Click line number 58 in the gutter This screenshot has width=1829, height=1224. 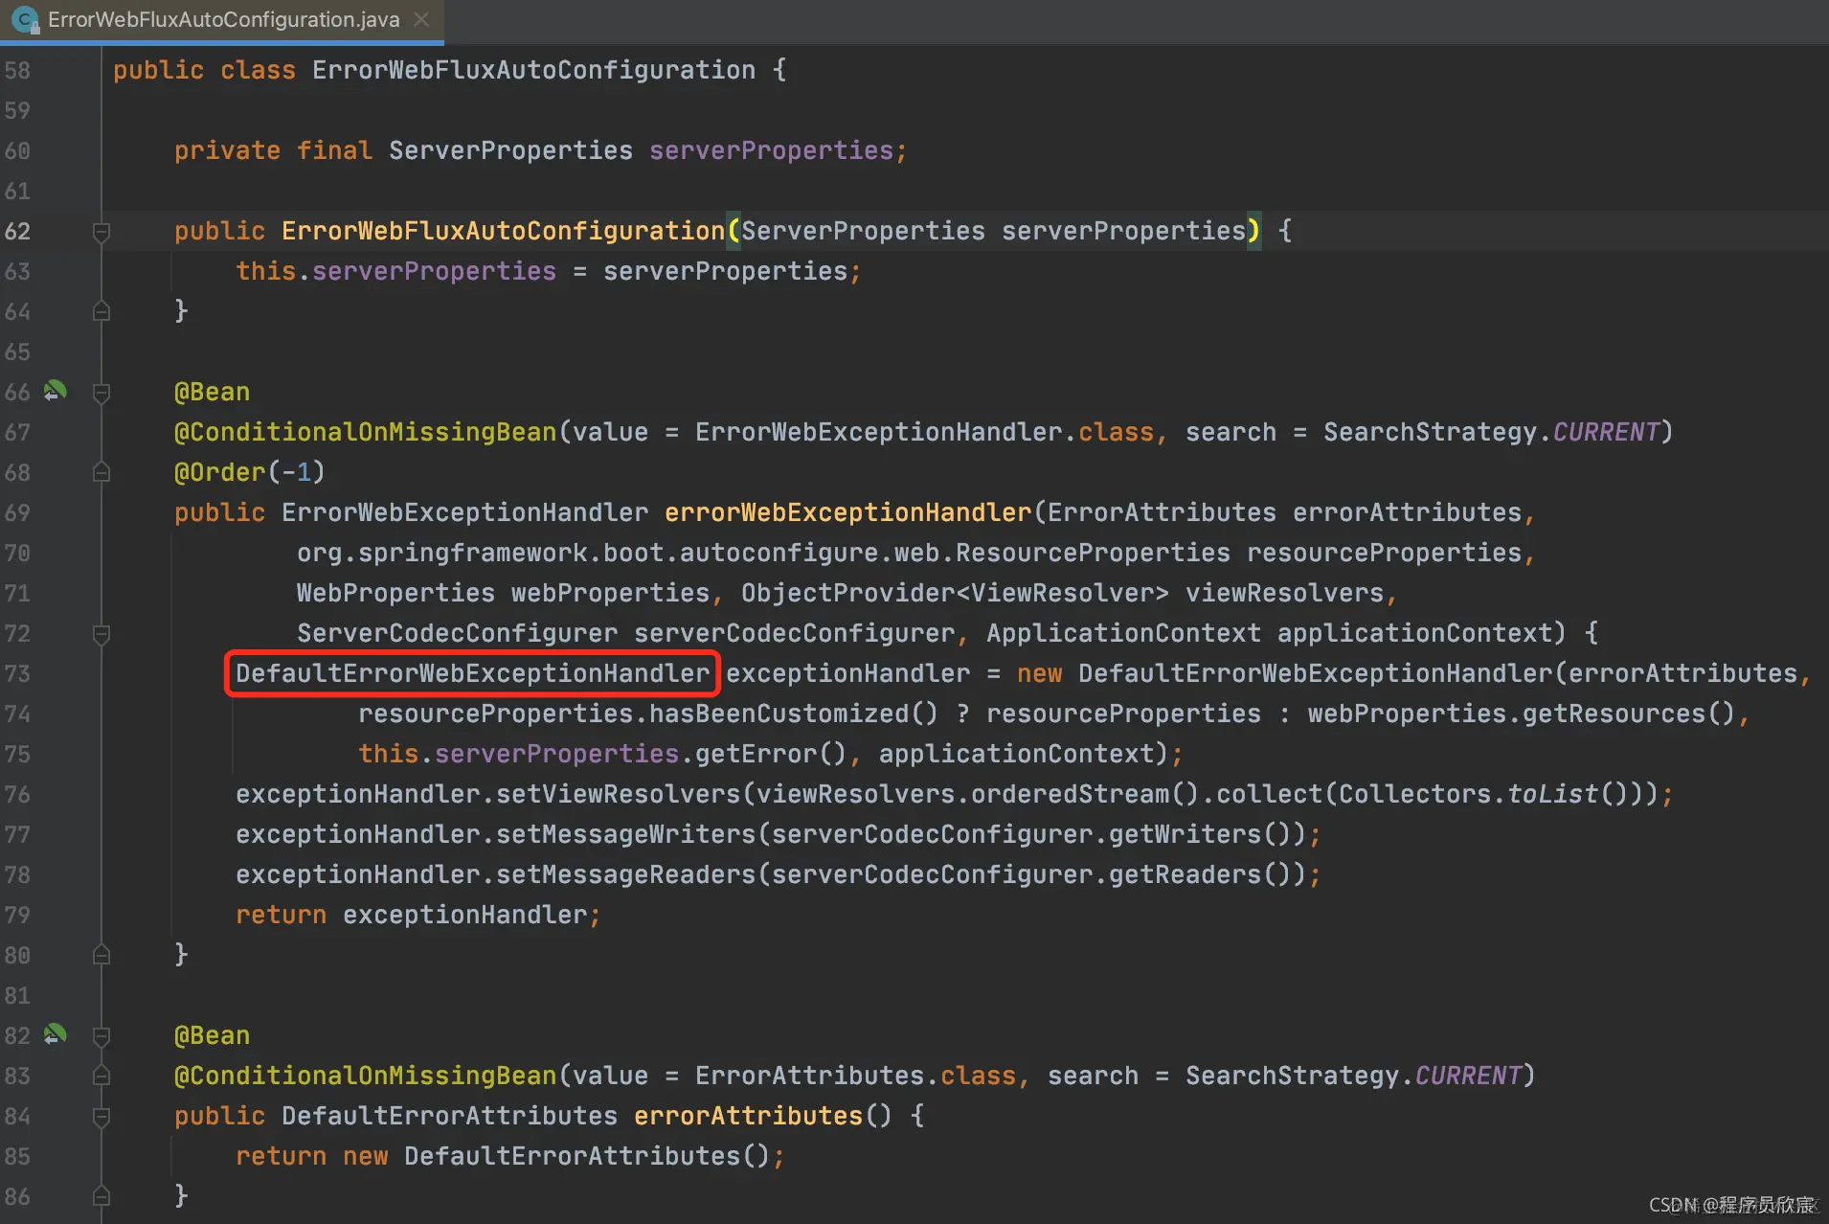17,70
